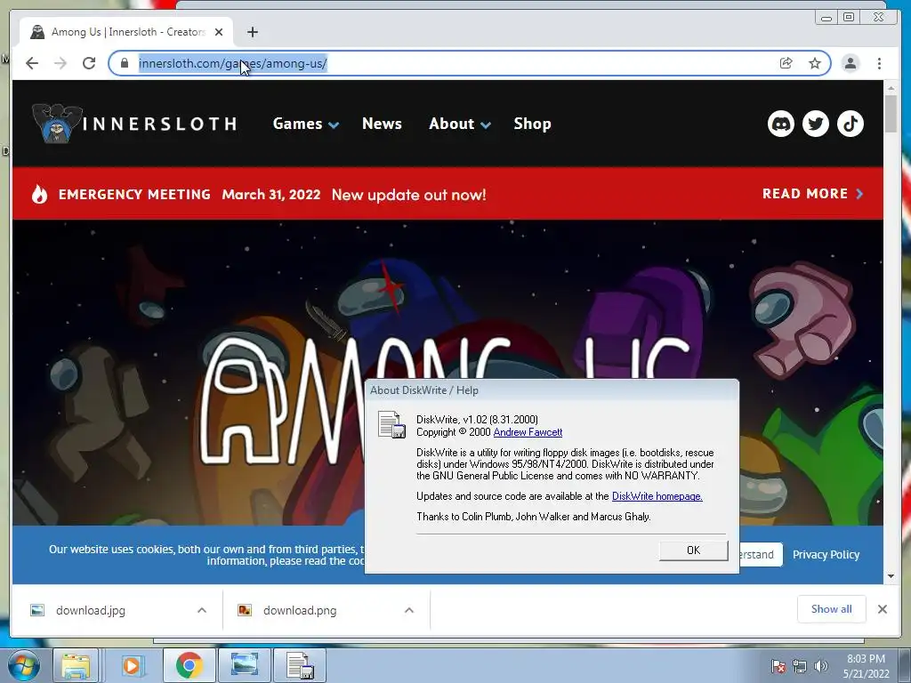Screen dimensions: 911x683
Task: Open the Privacy Policy link
Action: coord(826,555)
